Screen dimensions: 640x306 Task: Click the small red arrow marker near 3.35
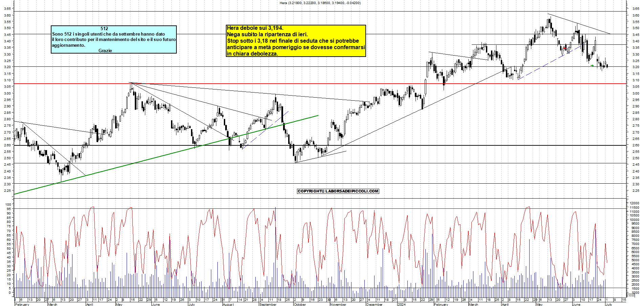tap(564, 48)
